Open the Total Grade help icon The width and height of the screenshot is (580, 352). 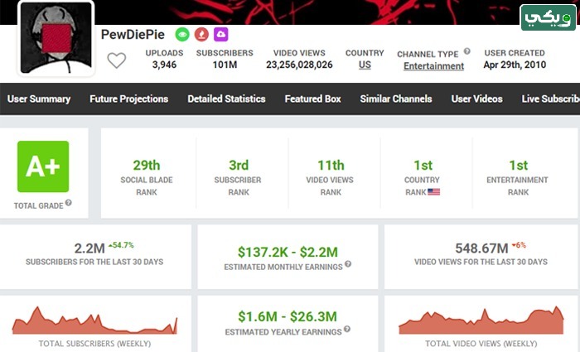69,203
